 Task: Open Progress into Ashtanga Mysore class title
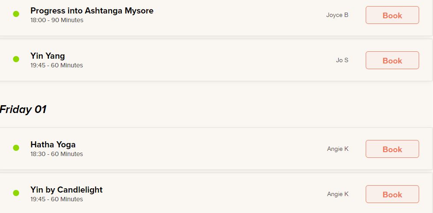(92, 11)
